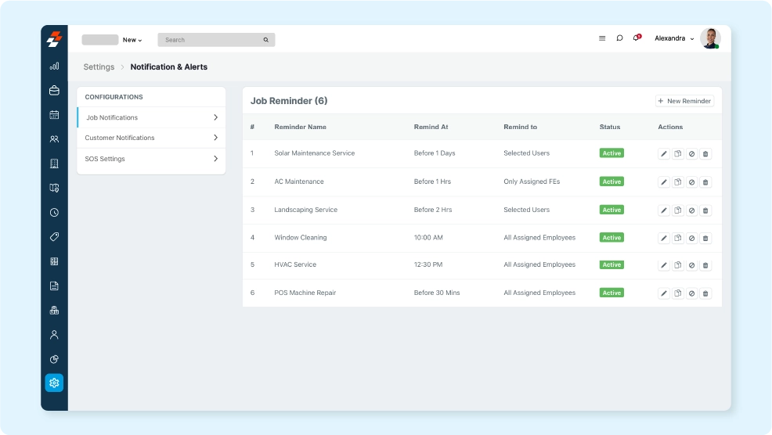
Task: Open the price tag sidebar icon
Action: pos(54,236)
